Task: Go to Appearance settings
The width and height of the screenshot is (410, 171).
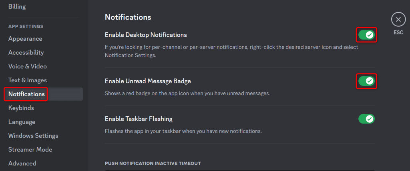Action: (x=25, y=39)
